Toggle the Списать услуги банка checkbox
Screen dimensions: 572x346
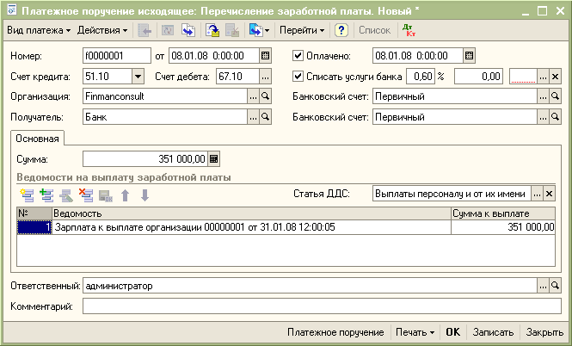(x=298, y=77)
